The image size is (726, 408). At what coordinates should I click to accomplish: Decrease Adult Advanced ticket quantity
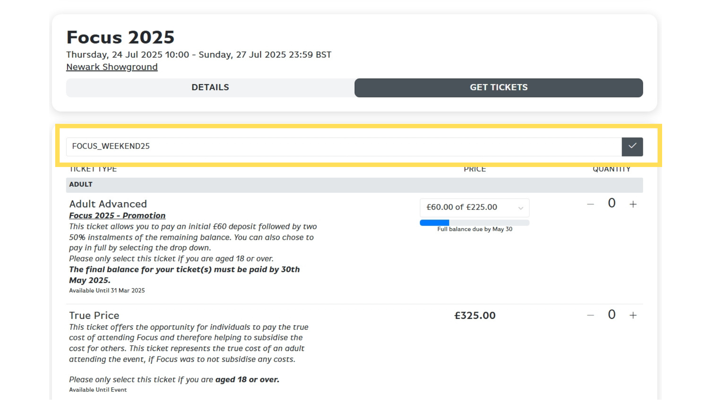(591, 204)
